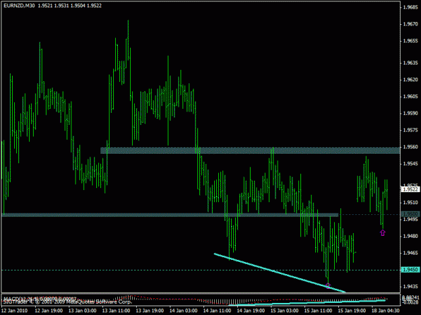Click the -0.0028 MACD scale value
Screen dimensions: 421x315
[x=411, y=302]
